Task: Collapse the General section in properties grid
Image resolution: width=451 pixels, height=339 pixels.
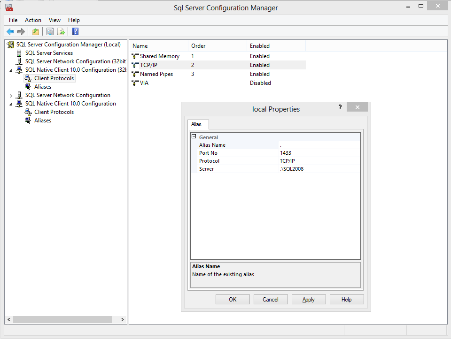Action: [194, 136]
